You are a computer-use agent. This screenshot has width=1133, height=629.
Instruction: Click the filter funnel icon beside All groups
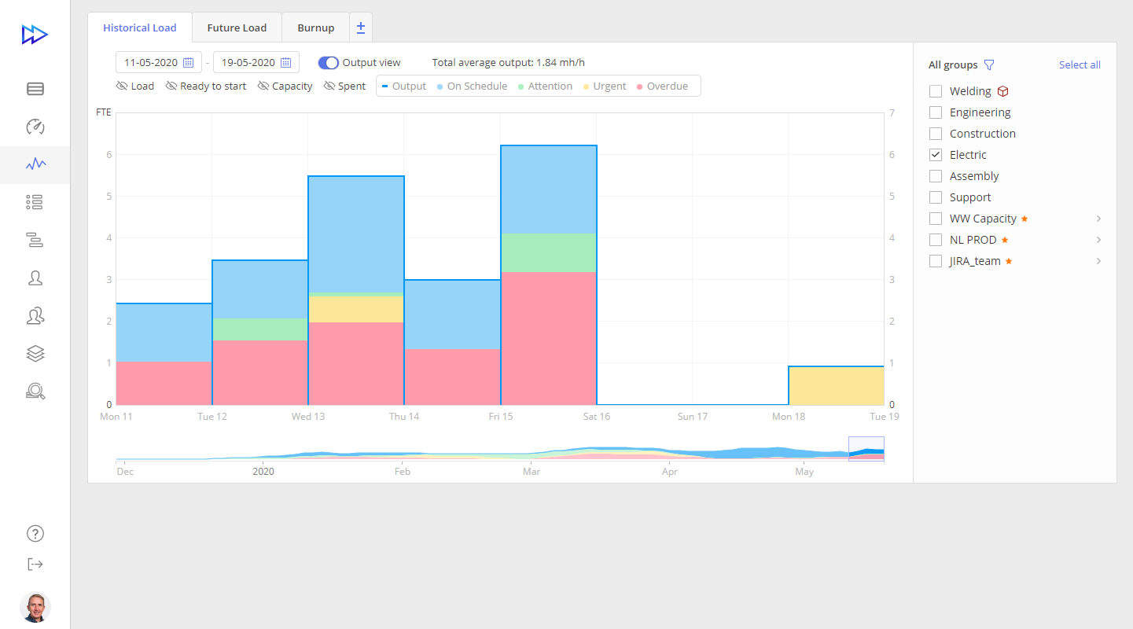[x=989, y=65]
